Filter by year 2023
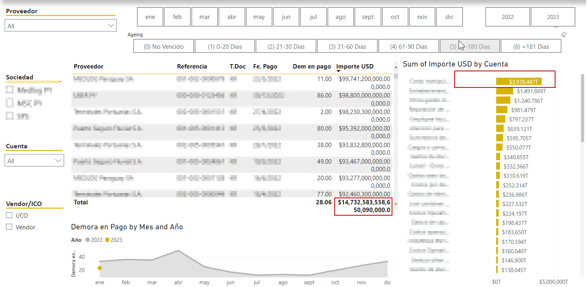The image size is (587, 287). 553,17
